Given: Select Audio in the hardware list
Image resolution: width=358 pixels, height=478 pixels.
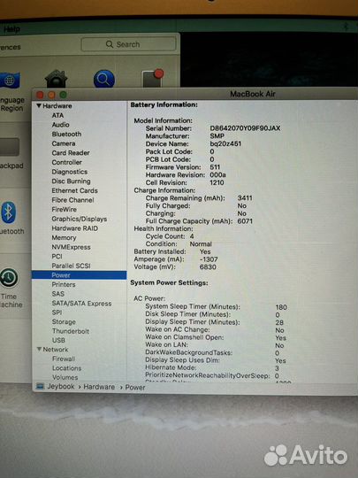Looking at the screenshot, I should (x=61, y=125).
